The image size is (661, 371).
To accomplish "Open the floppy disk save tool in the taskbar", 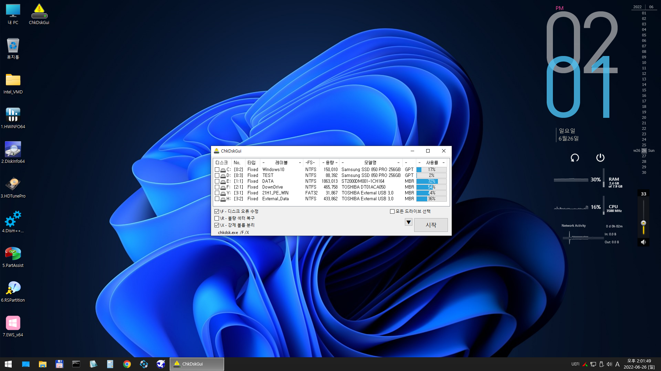I will (x=60, y=364).
